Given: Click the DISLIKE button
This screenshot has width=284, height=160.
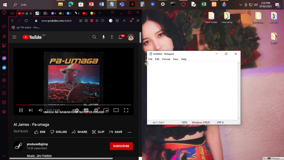Looking at the screenshot, I should pos(59,132).
